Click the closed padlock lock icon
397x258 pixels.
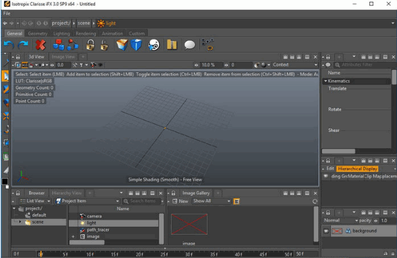pos(91,45)
